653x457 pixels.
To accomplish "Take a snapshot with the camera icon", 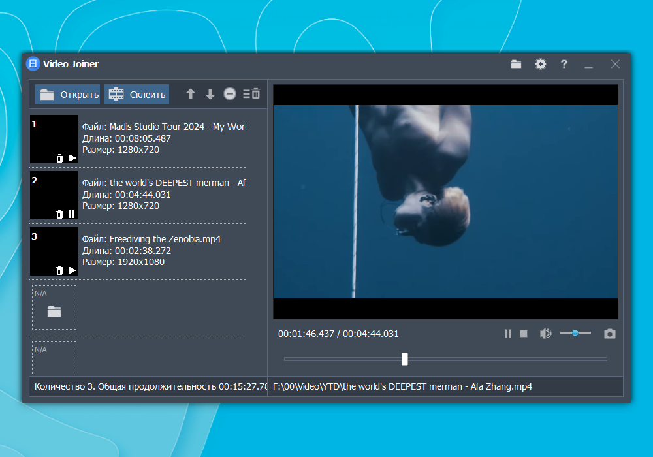I will coord(610,334).
